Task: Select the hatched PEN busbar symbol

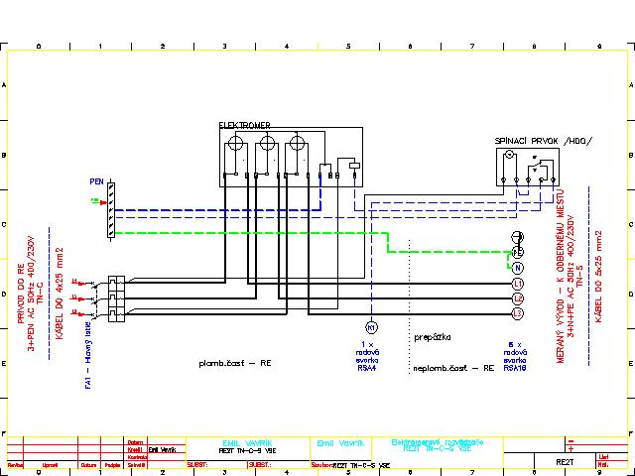Action: click(x=111, y=210)
